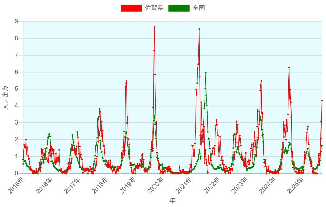This screenshot has width=326, height=207.
Task: Click the tallest green peak at 6
Action: tap(206, 72)
